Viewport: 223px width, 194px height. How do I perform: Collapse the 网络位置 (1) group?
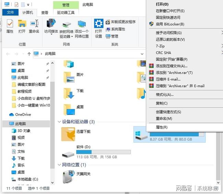click(x=59, y=165)
